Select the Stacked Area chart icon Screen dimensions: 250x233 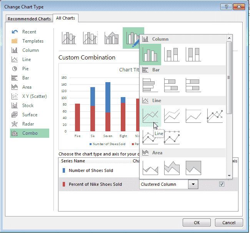pyautogui.click(x=172, y=167)
